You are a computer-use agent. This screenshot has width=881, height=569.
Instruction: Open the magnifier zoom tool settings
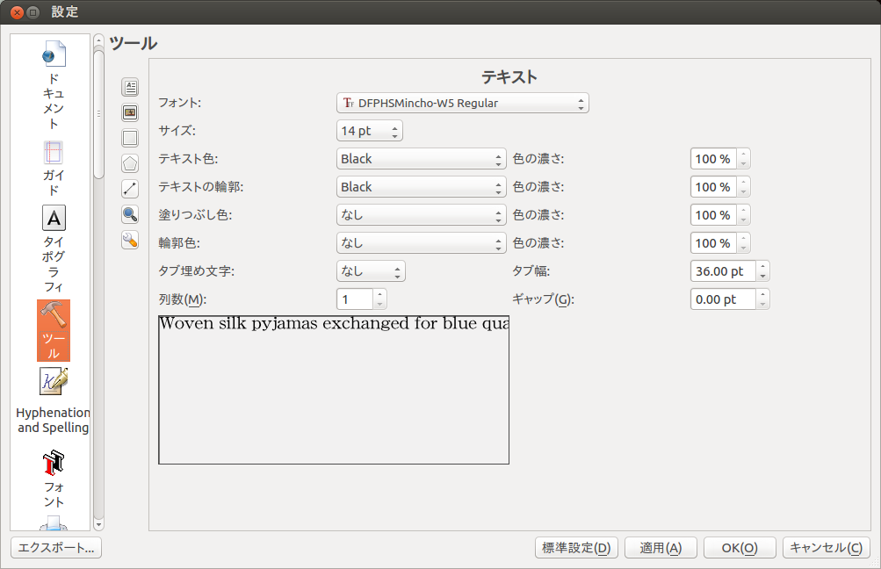[x=130, y=214]
